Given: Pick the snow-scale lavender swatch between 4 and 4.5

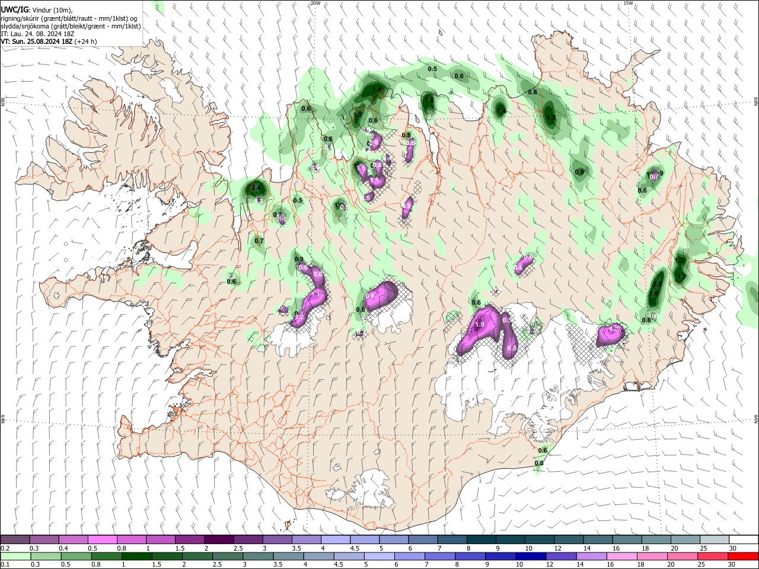Looking at the screenshot, I should click(336, 540).
